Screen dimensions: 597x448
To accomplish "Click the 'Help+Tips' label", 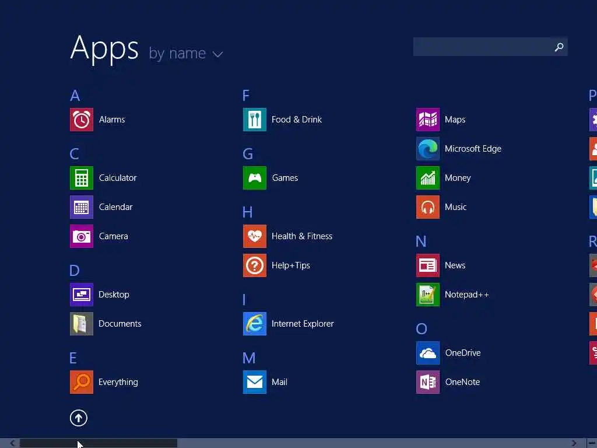I will (291, 265).
